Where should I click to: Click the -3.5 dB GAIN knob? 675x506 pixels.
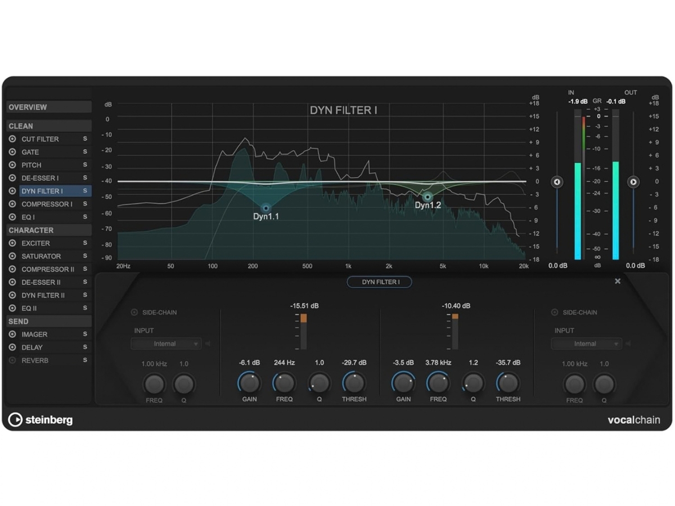(x=403, y=383)
